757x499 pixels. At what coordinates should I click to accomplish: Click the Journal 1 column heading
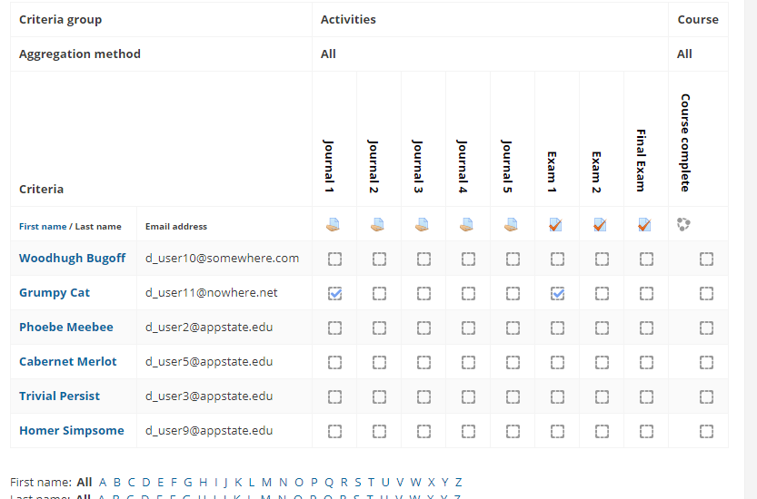coord(329,166)
